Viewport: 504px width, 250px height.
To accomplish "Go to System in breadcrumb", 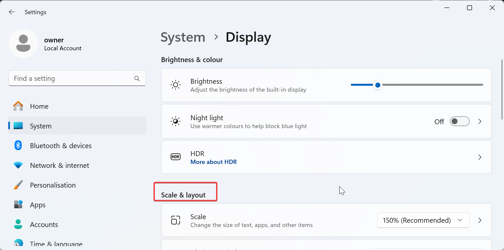I will tap(183, 37).
